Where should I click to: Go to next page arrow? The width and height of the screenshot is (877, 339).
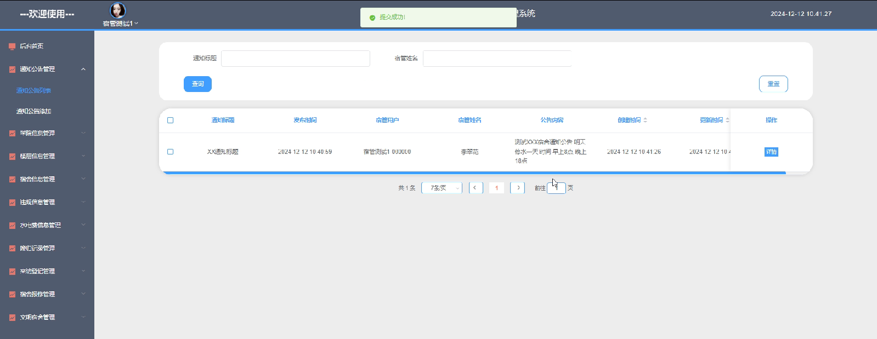tap(518, 188)
